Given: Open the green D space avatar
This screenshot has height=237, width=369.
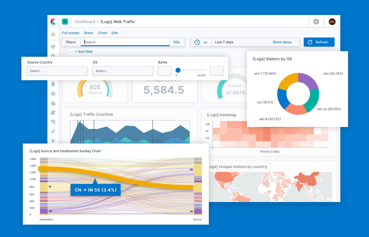Looking at the screenshot, I should coord(65,21).
